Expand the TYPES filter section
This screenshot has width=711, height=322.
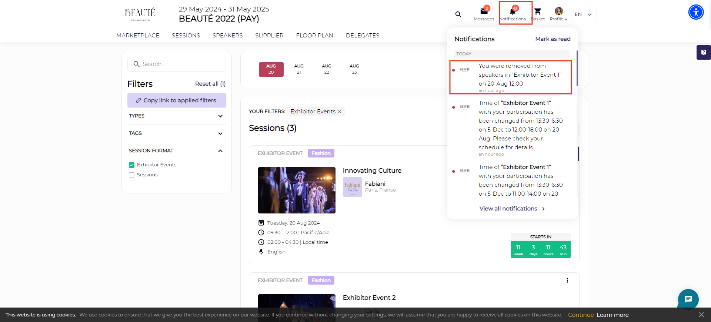click(177, 116)
